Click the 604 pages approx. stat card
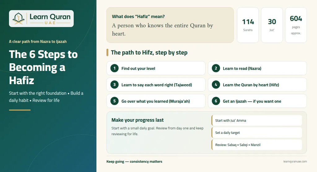 [x=296, y=25]
